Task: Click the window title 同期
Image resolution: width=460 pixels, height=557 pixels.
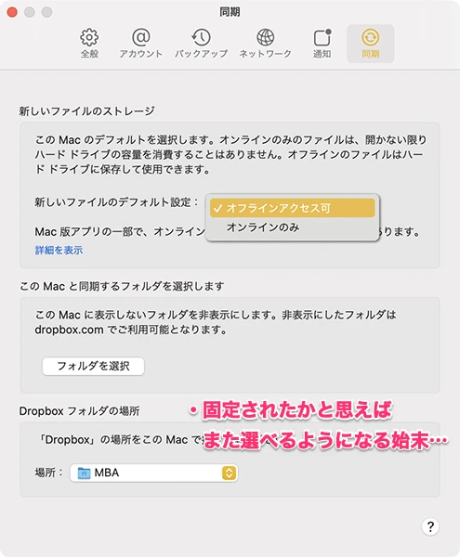Action: [x=230, y=12]
